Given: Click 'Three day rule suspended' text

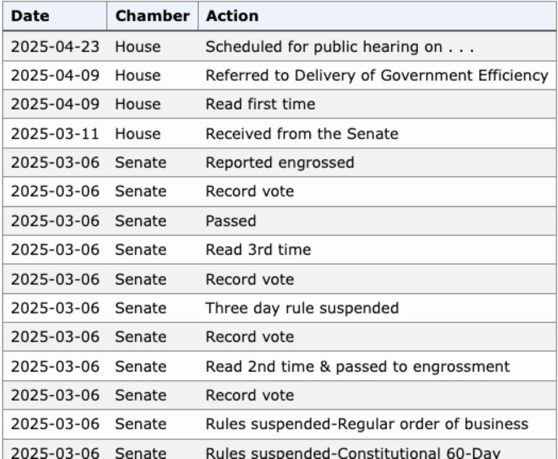Looking at the screenshot, I should click(301, 308).
